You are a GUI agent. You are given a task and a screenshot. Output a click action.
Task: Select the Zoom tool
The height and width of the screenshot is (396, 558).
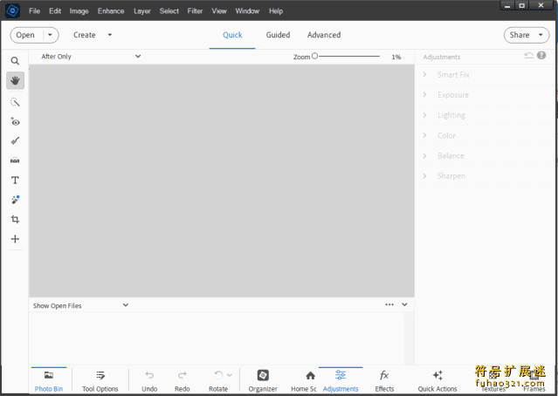point(15,61)
